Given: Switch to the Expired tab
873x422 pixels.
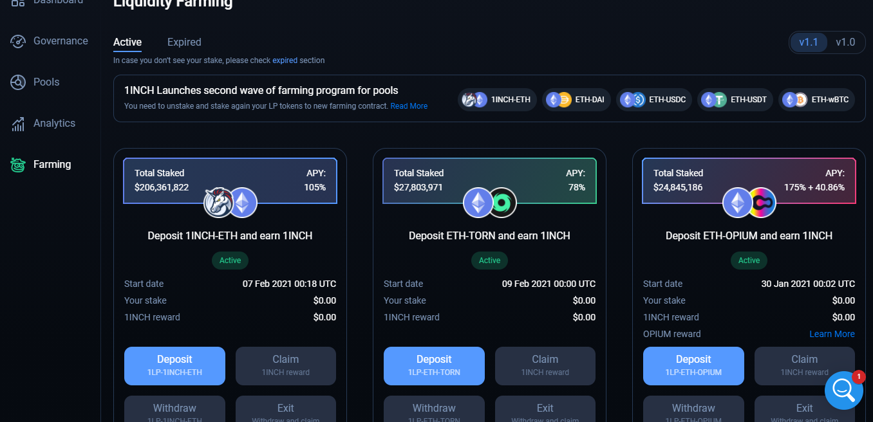Looking at the screenshot, I should coord(184,42).
